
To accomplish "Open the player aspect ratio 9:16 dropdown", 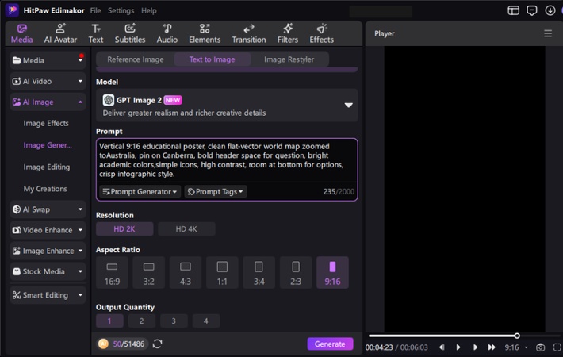I will [x=516, y=347].
